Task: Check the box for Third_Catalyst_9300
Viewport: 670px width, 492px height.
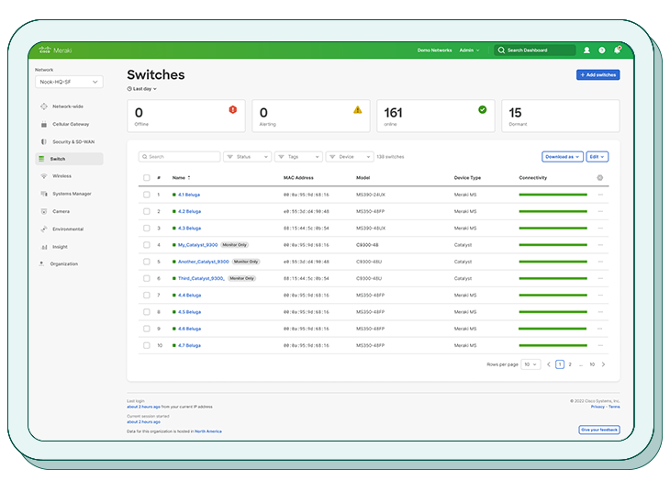Action: coord(147,278)
